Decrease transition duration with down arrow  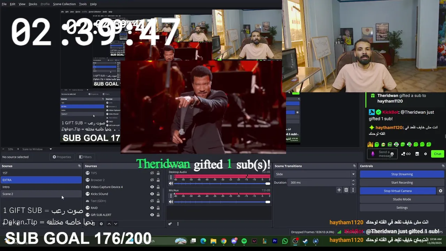pyautogui.click(x=353, y=184)
